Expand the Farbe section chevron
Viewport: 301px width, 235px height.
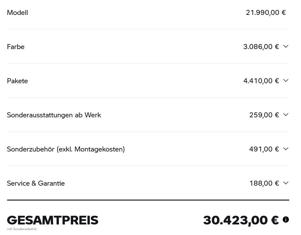click(286, 47)
